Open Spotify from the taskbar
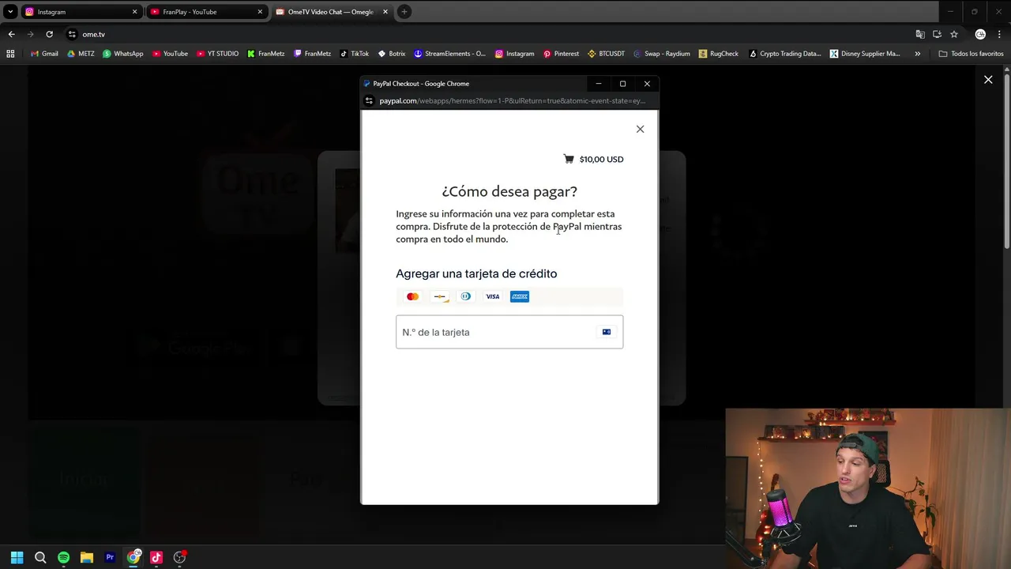 pos(63,557)
